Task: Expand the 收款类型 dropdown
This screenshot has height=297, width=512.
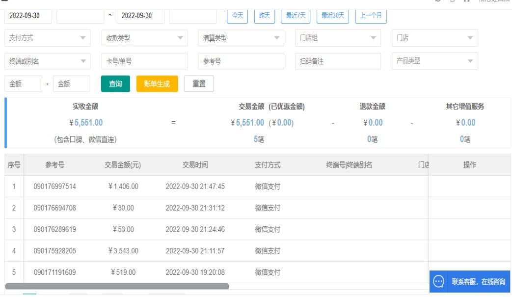Action: tap(144, 38)
